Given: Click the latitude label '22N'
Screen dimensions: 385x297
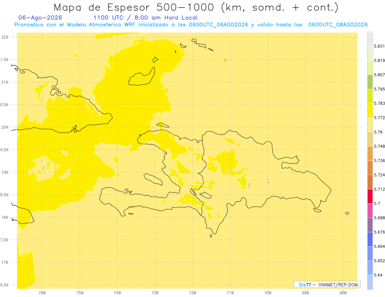Looking at the screenshot, I should tap(5, 37).
